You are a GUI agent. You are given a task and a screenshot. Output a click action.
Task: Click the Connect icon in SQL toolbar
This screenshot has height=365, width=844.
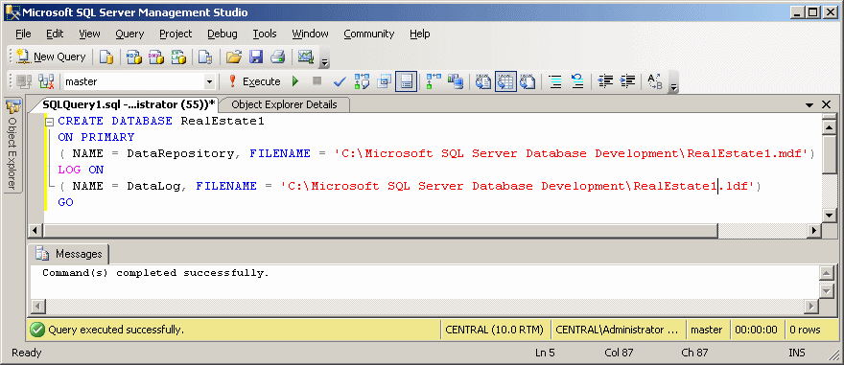pyautogui.click(x=24, y=81)
